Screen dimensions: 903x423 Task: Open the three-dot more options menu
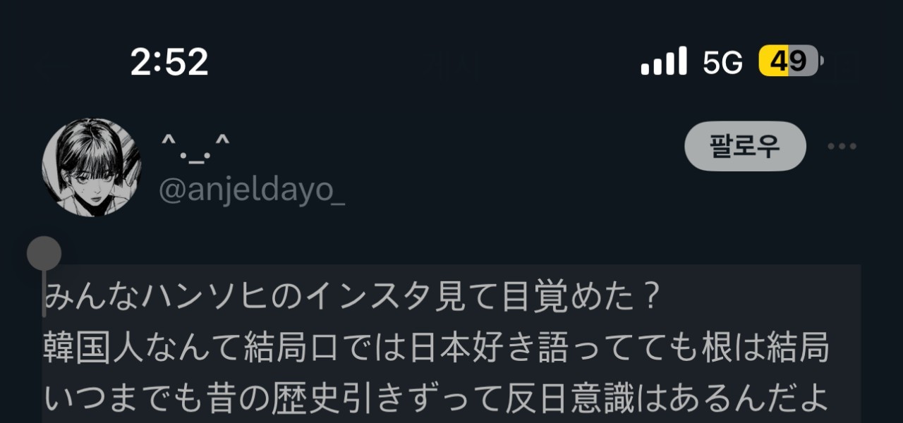coord(842,147)
